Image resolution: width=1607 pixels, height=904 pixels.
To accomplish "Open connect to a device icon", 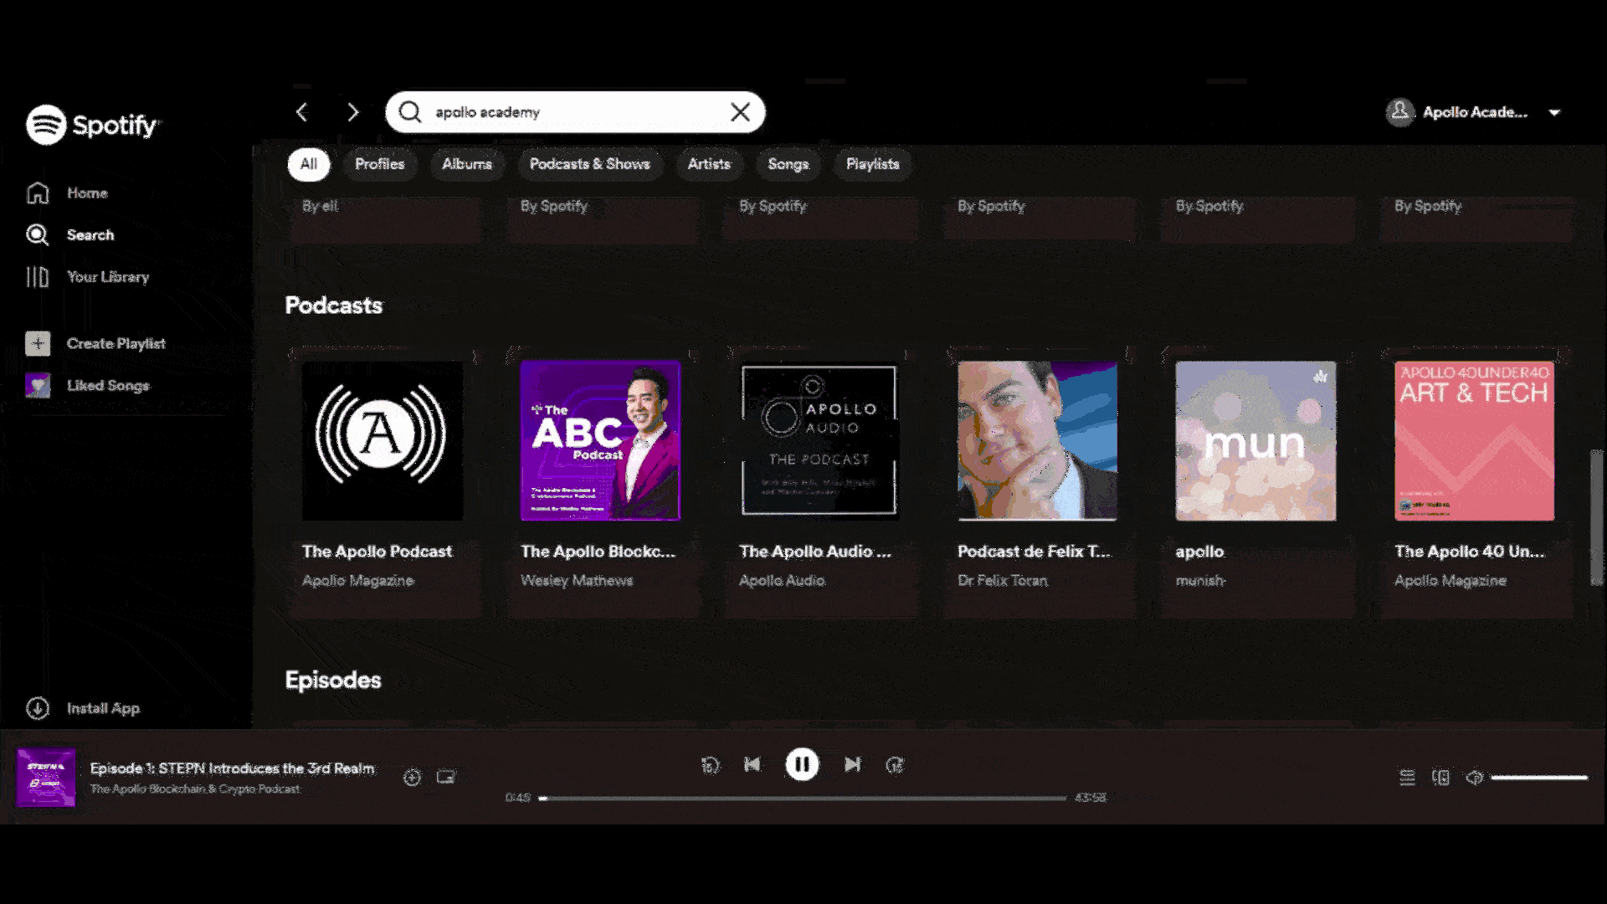I will point(1440,778).
